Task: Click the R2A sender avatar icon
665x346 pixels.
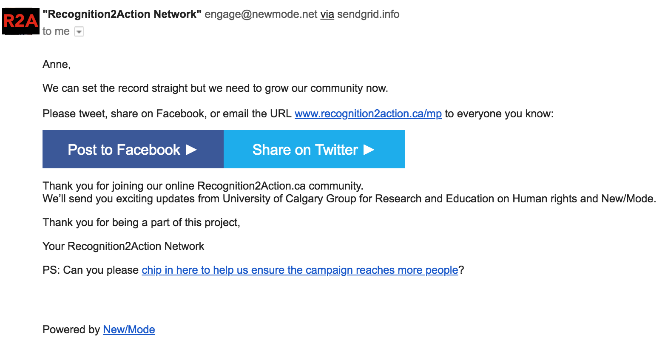Action: 20,21
